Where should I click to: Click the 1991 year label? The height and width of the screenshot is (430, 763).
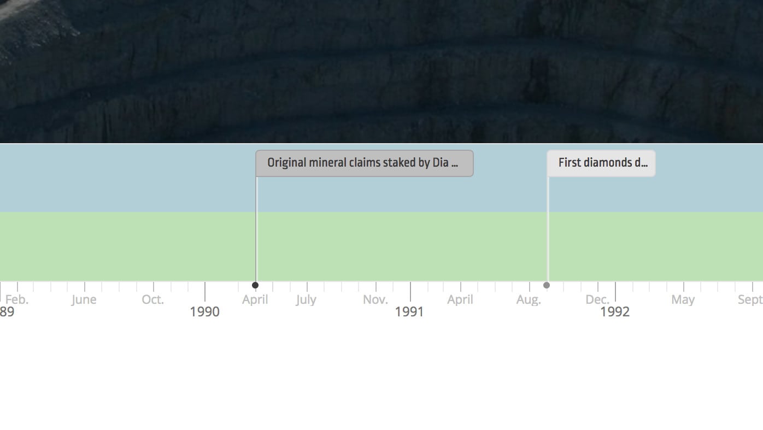coord(409,311)
